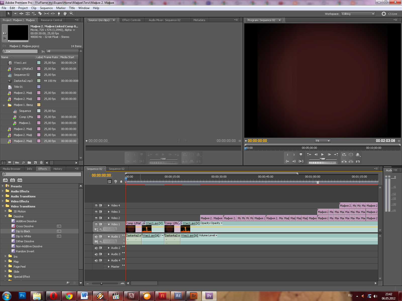Mute Audio 2 track output speaker
The width and height of the screenshot is (402, 301).
(x=96, y=248)
